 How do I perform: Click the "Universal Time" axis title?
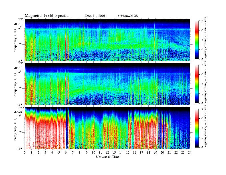(108, 157)
